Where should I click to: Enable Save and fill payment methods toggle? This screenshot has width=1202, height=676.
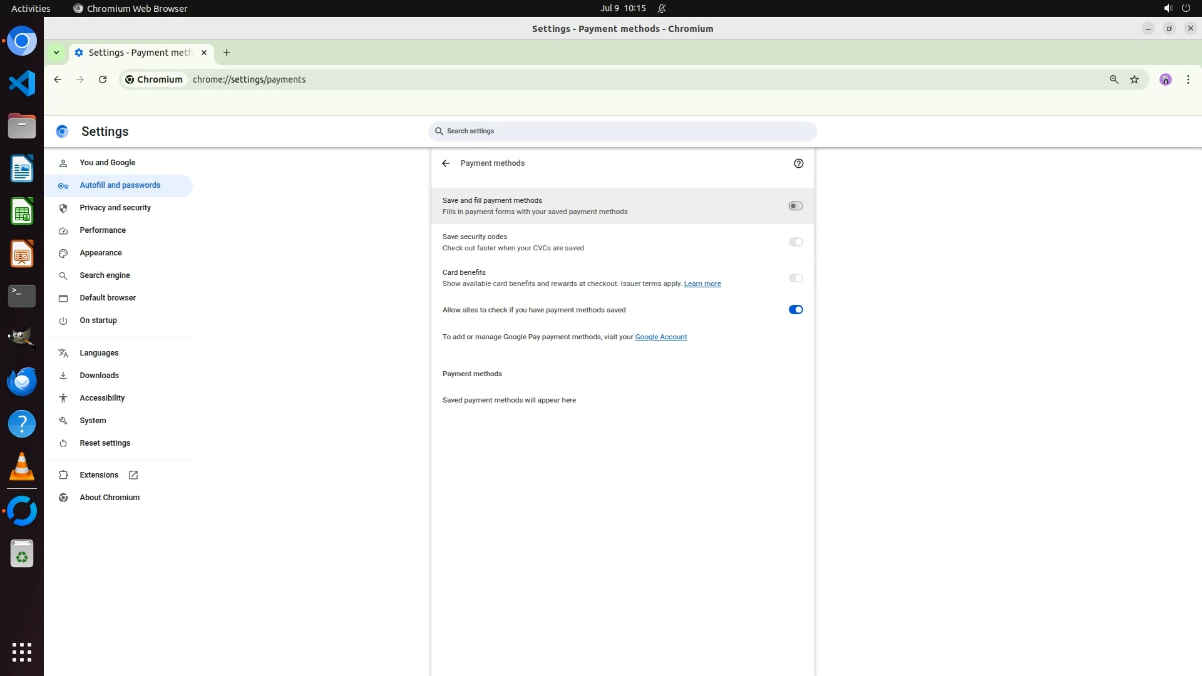[x=795, y=206]
